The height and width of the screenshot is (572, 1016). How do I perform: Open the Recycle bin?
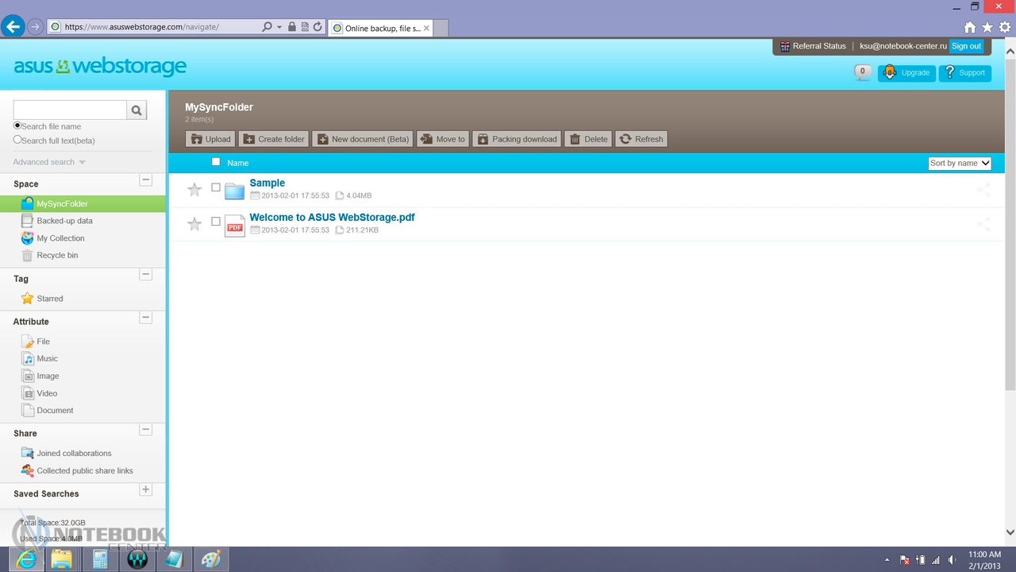point(57,255)
